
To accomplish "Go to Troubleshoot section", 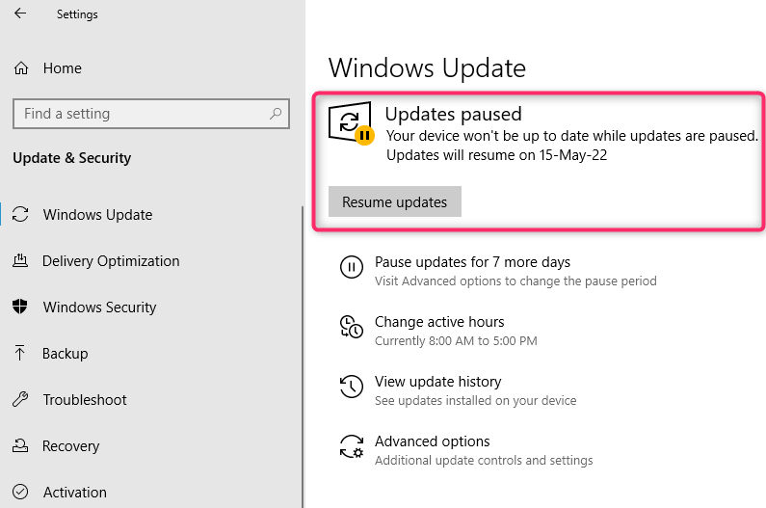I will click(x=85, y=400).
